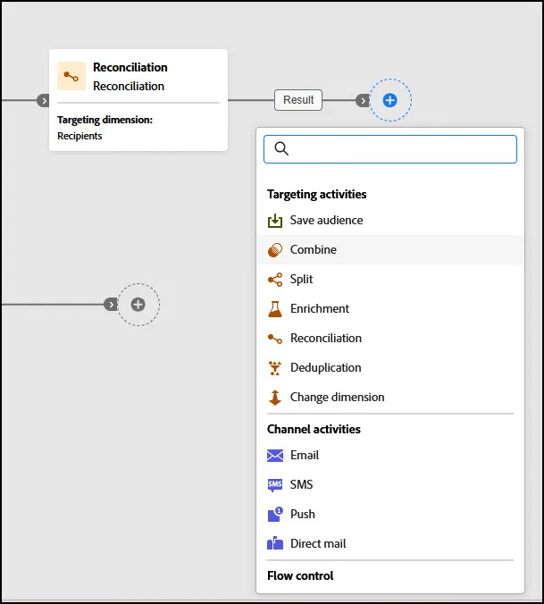Select Combine in Targeting activities
Viewport: 544px width, 604px height.
390,249
